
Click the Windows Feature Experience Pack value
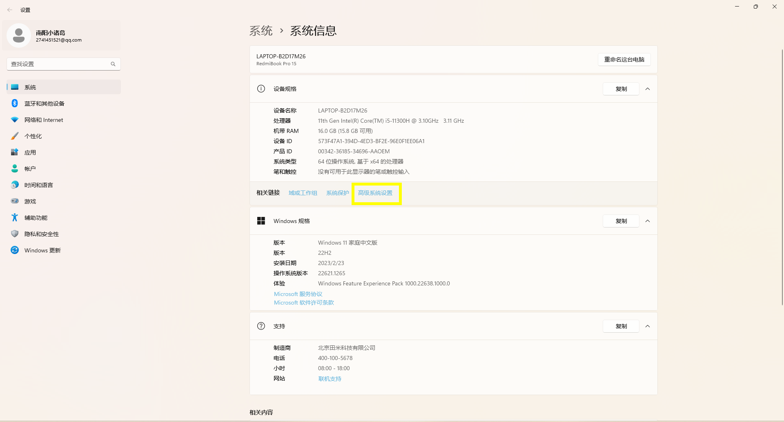[x=384, y=283]
